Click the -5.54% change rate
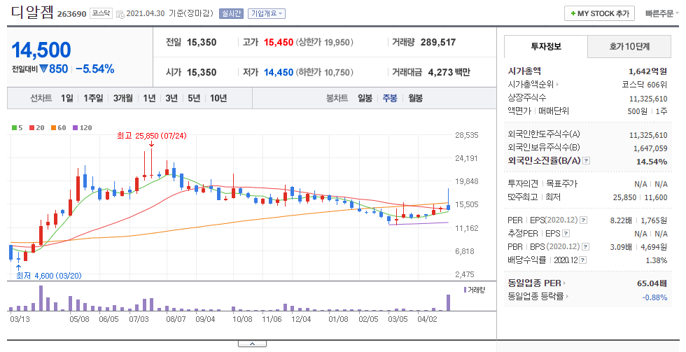This screenshot has width=686, height=352. pyautogui.click(x=95, y=69)
